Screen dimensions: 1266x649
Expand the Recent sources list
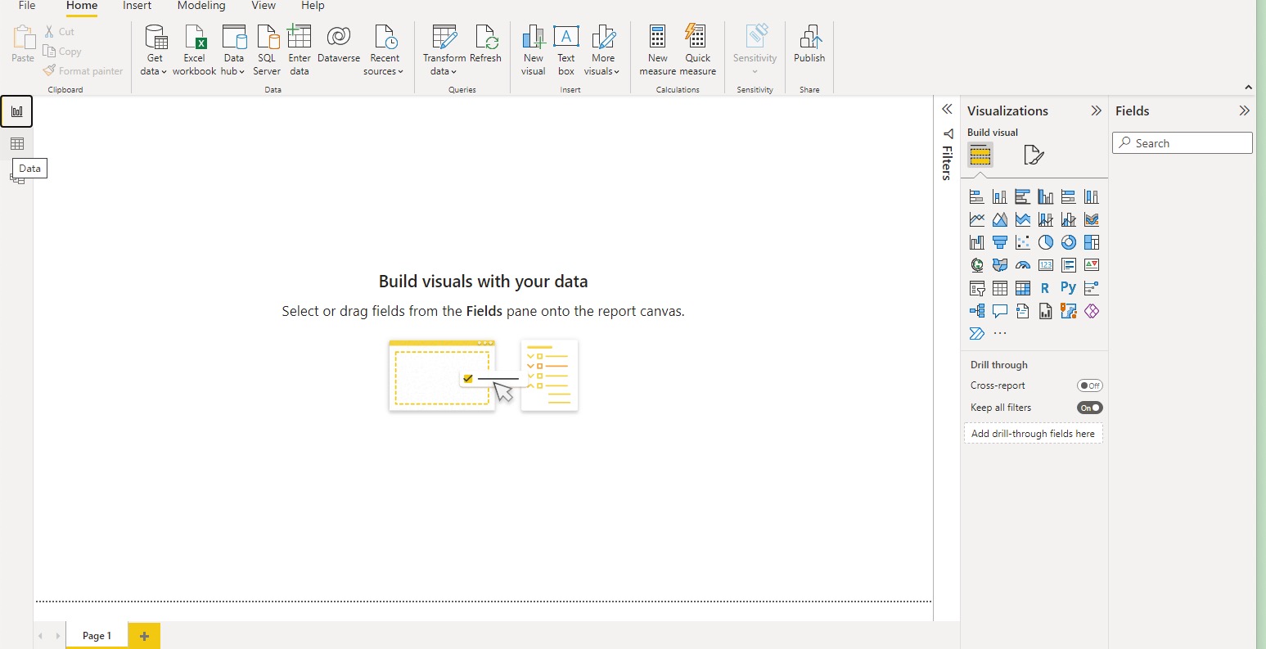(384, 50)
